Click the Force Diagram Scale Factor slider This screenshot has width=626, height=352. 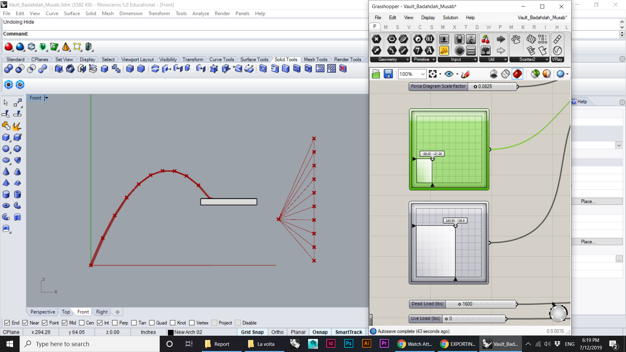(x=463, y=86)
